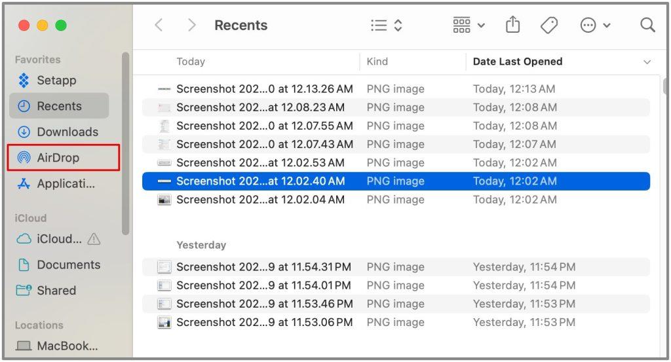The height and width of the screenshot is (362, 671).
Task: Click the Search magnifier icon
Action: pos(647,26)
